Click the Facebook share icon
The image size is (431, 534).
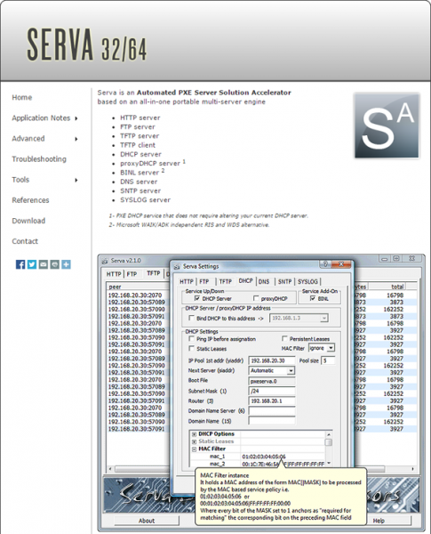point(20,264)
